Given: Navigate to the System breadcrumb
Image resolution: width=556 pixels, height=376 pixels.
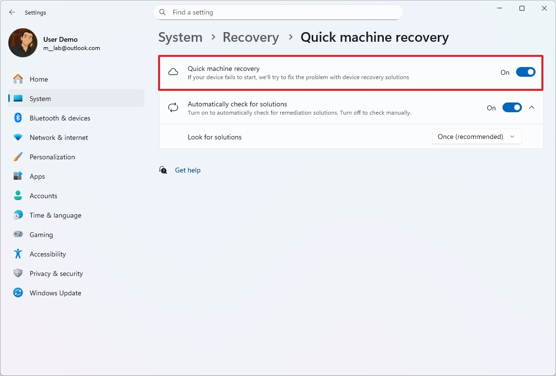Looking at the screenshot, I should click(x=180, y=37).
